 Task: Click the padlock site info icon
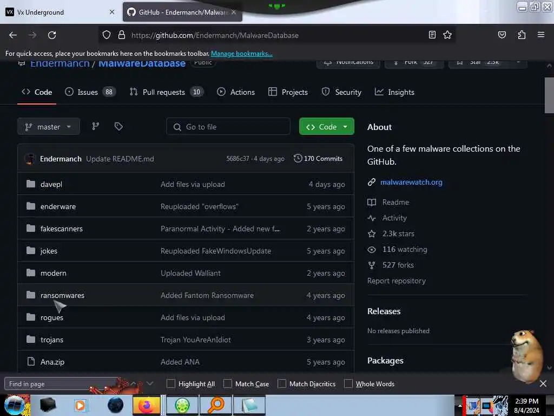tap(122, 35)
